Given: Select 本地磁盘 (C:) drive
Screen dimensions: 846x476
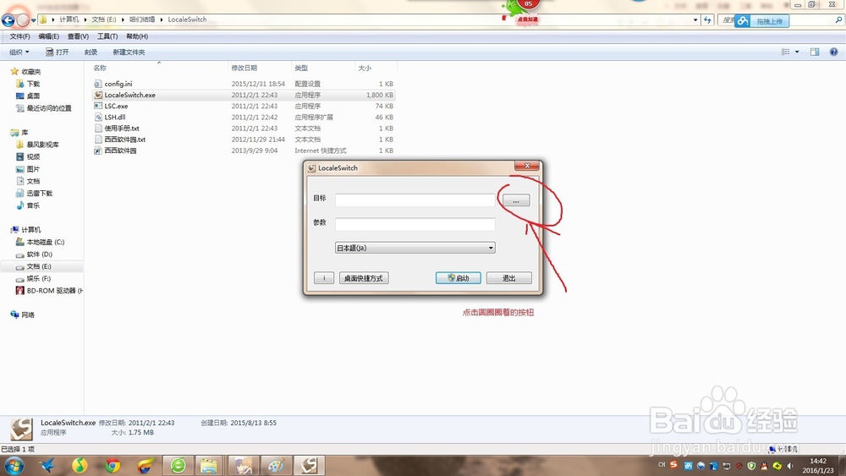Looking at the screenshot, I should point(46,242).
